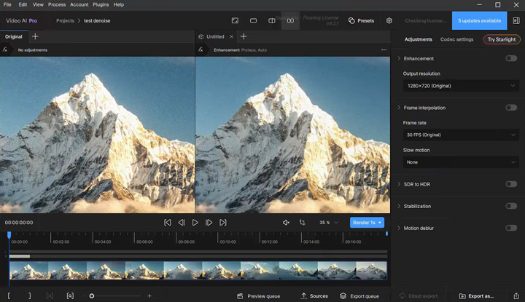
Task: Open the Export queue
Action: [359, 296]
